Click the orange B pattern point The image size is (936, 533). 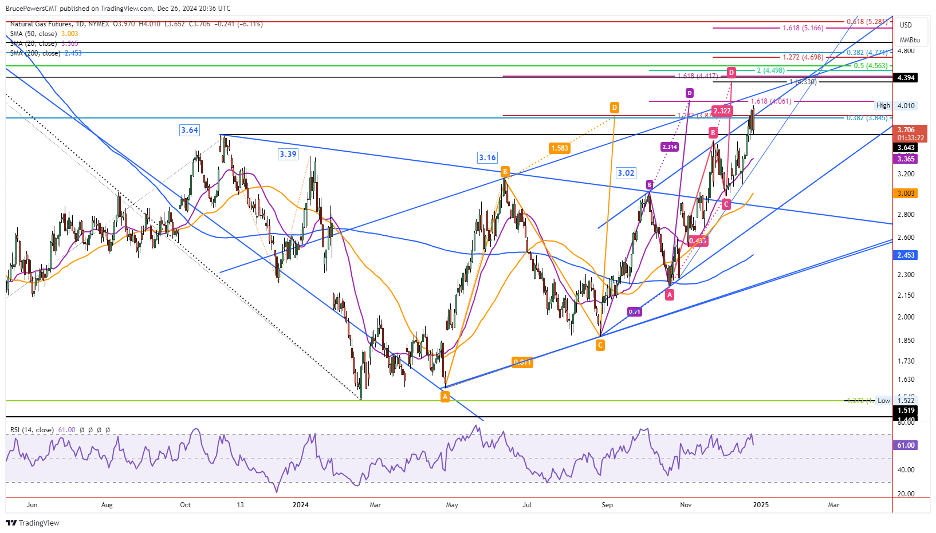tap(505, 171)
